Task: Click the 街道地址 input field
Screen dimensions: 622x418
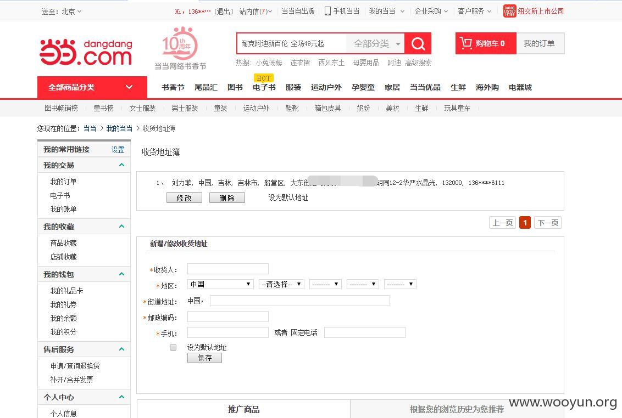Action: click(300, 301)
